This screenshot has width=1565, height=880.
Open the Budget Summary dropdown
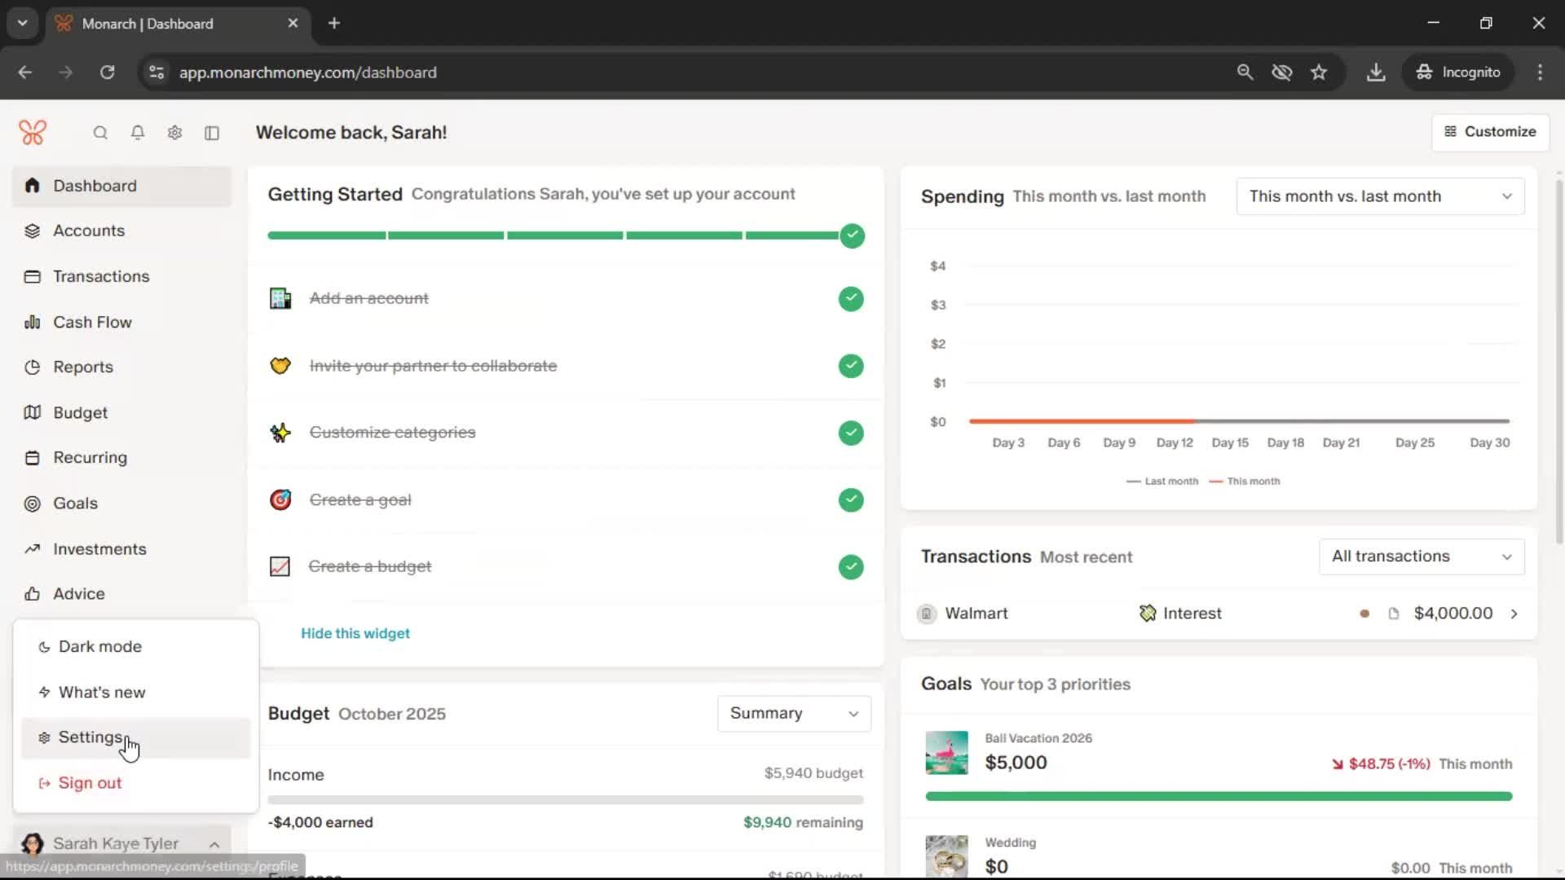click(x=794, y=714)
